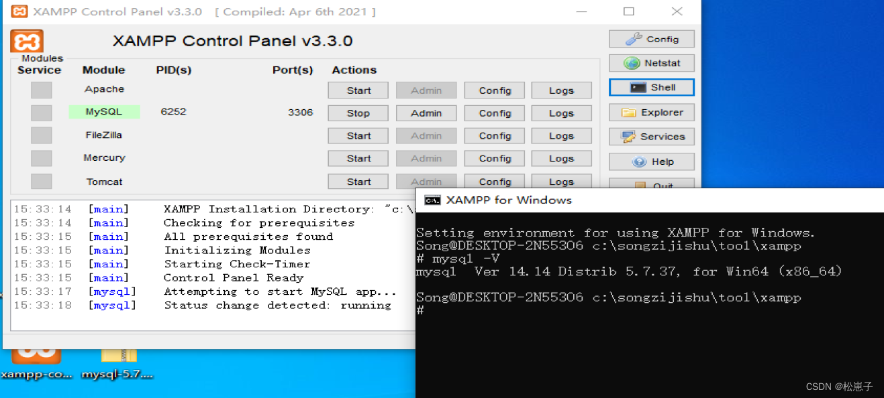Toggle the FileZilla service checkbox
The height and width of the screenshot is (398, 884).
point(41,135)
